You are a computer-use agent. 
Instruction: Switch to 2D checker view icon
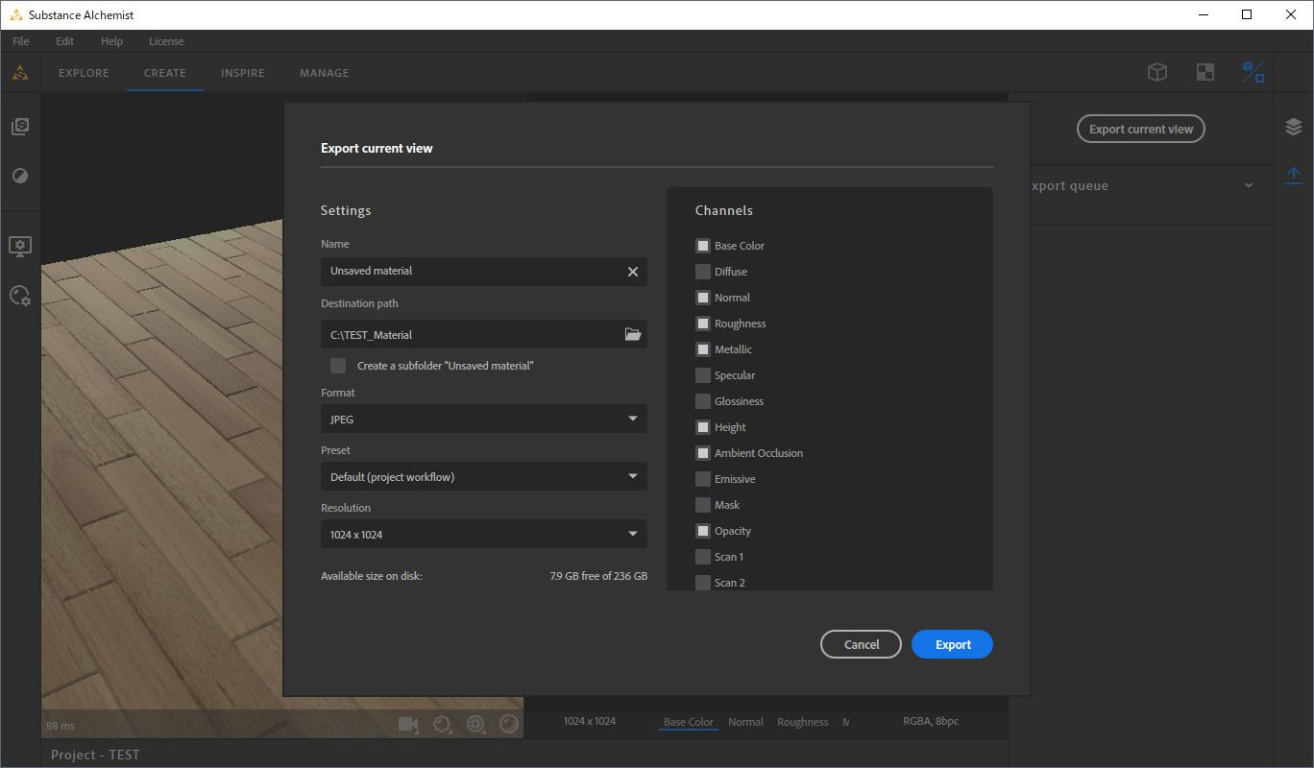pyautogui.click(x=1204, y=72)
